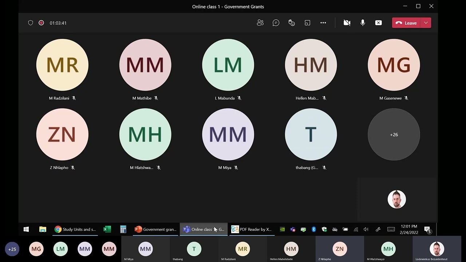Screen dimensions: 466x262
Task: Click the shield meeting info icon
Action: [31, 23]
